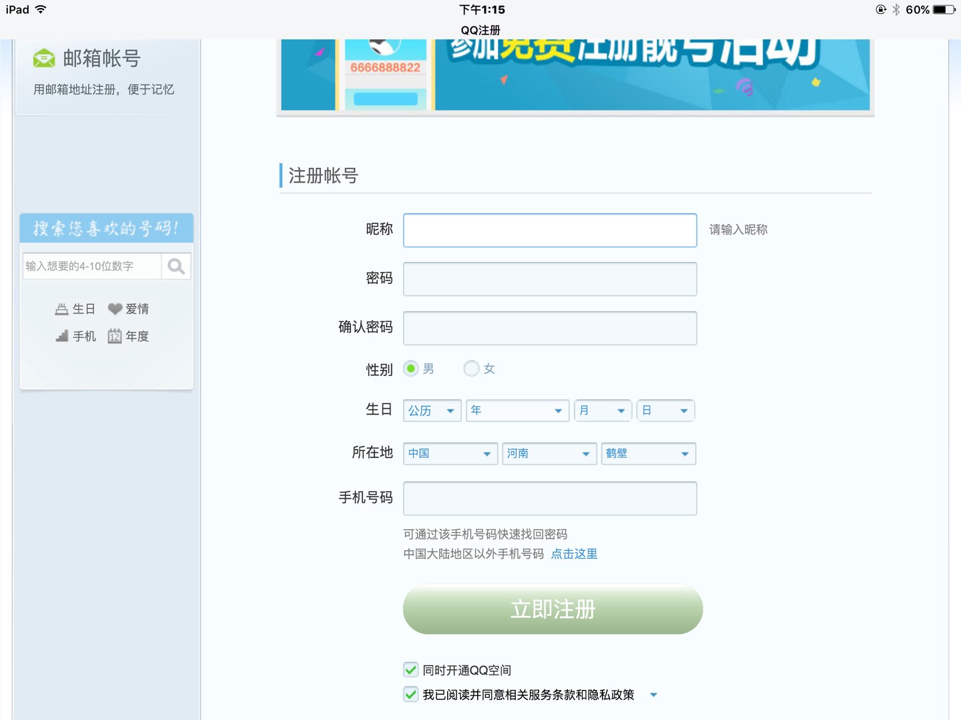Select the 女 gender radio button
This screenshot has height=720, width=961.
(x=472, y=368)
